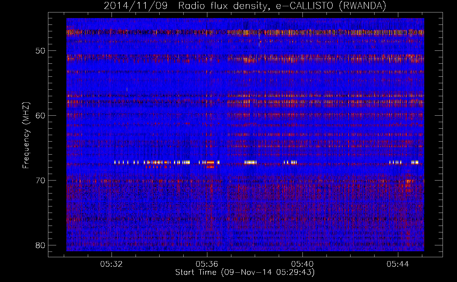
Task: Click the 'Start Time (09-Nov-14 05:29:43)' label
Action: click(245, 272)
